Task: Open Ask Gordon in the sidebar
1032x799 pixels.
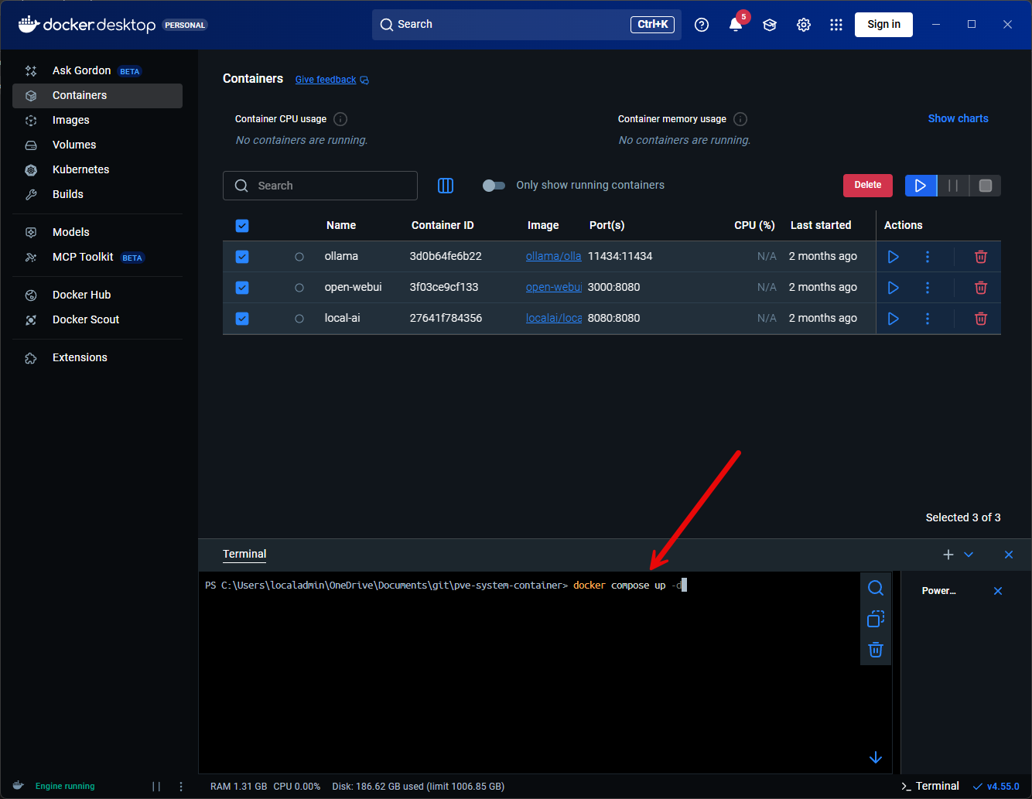Action: coord(97,71)
